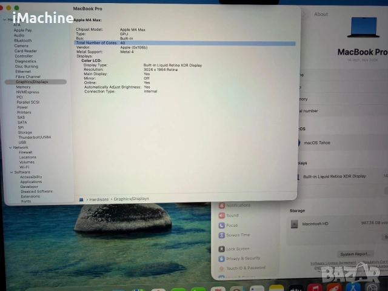Select Firewall under Network
Screen dimensions: 388x291
(25, 152)
